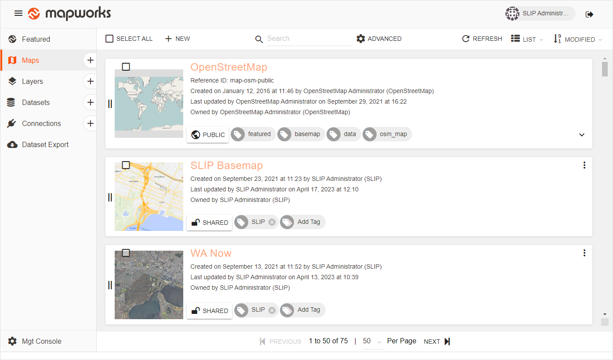Image resolution: width=613 pixels, height=360 pixels.
Task: Select the featured tag on OpenStreetMap
Action: 254,134
